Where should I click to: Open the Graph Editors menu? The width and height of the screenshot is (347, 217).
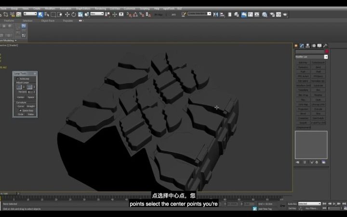(83, 9)
